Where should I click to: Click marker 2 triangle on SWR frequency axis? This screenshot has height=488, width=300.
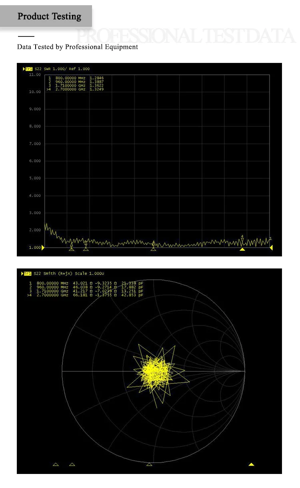[86, 249]
